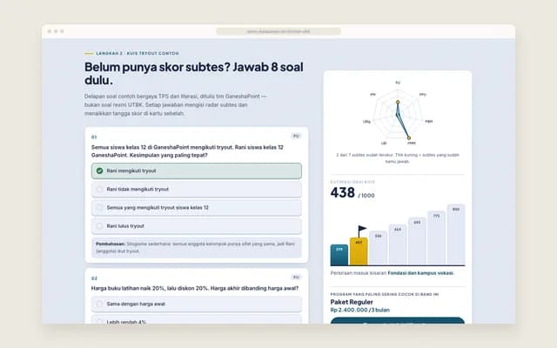Click the 'LANGKAH 2 · KUIS TRYOUT CONTOH' label

[138, 53]
